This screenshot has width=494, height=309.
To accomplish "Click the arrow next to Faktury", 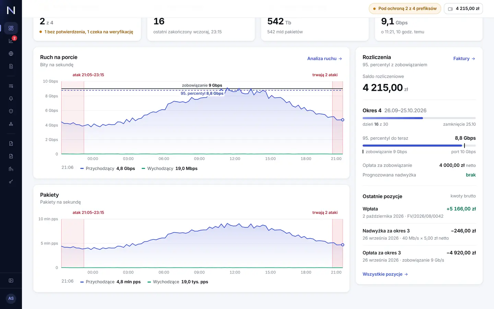I will 473,59.
